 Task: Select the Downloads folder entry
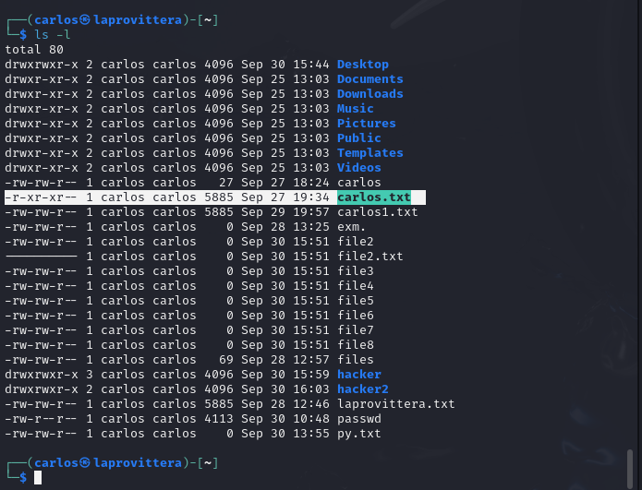pos(370,94)
